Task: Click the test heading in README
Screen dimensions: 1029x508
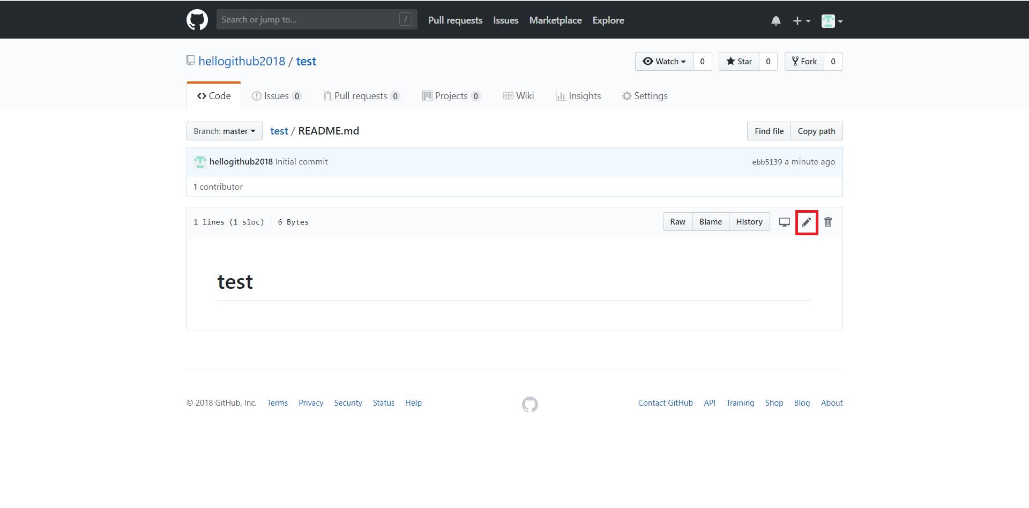Action: 235,282
